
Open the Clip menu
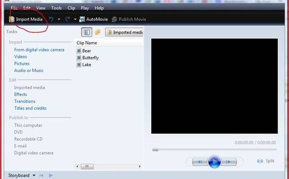click(x=71, y=8)
